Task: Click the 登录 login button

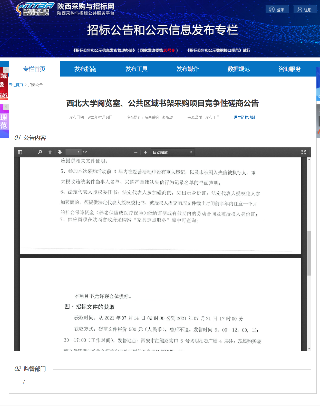Action: 277,10
